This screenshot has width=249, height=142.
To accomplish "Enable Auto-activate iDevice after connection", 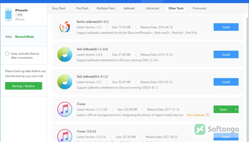I will coord(7,54).
